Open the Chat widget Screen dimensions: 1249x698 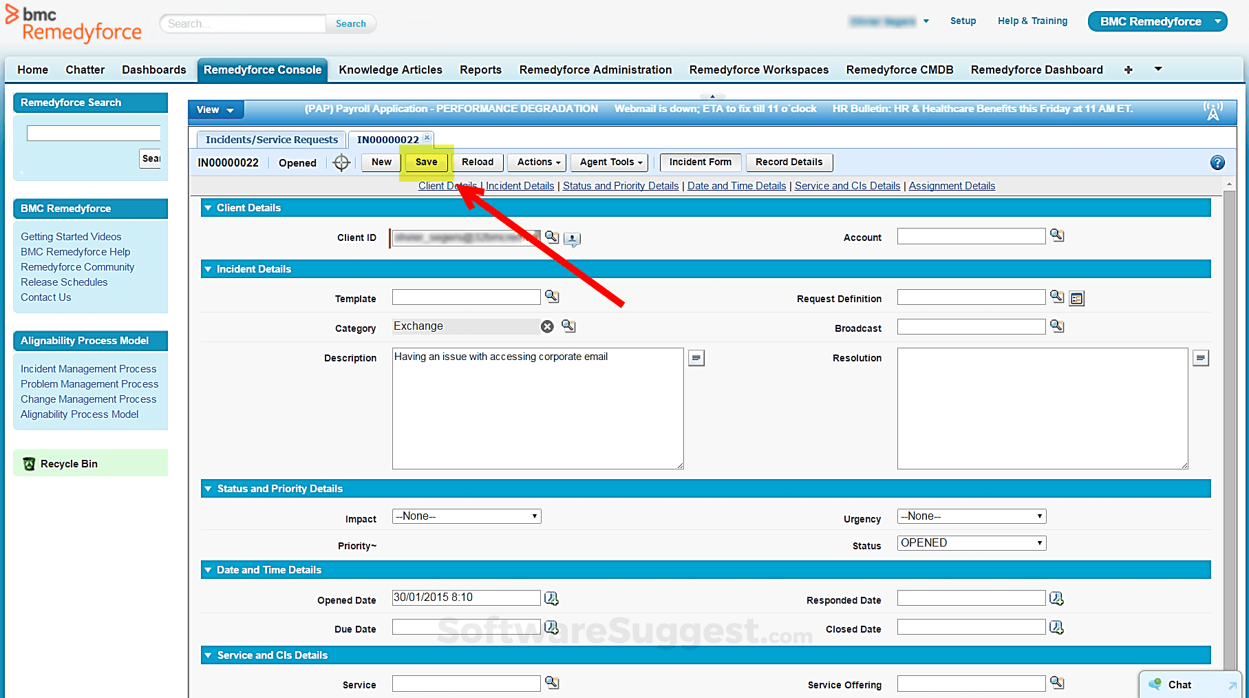click(x=1179, y=684)
